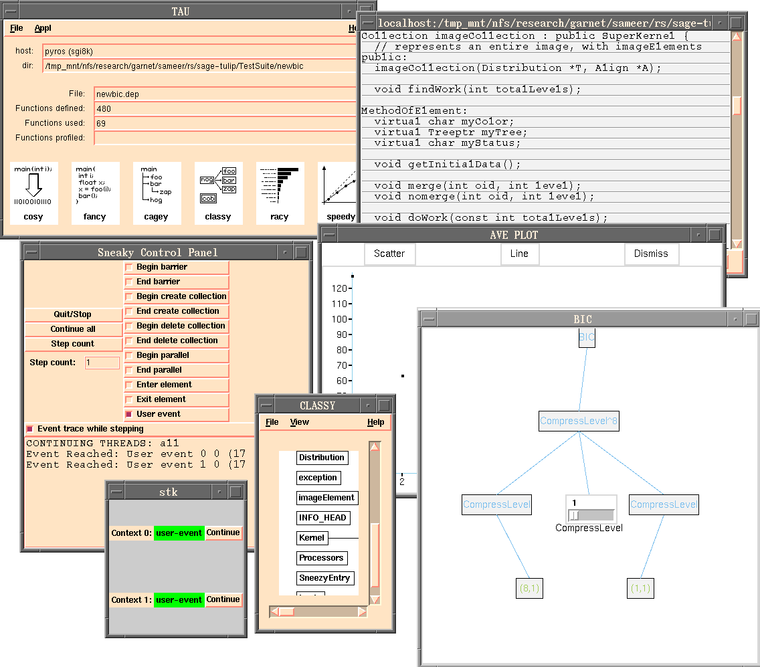This screenshot has width=760, height=667.
Task: Select SneezyEntry class in CLASSY
Action: point(324,578)
